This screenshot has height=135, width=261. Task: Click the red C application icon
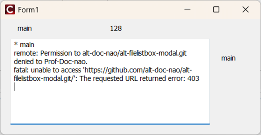coord(10,10)
